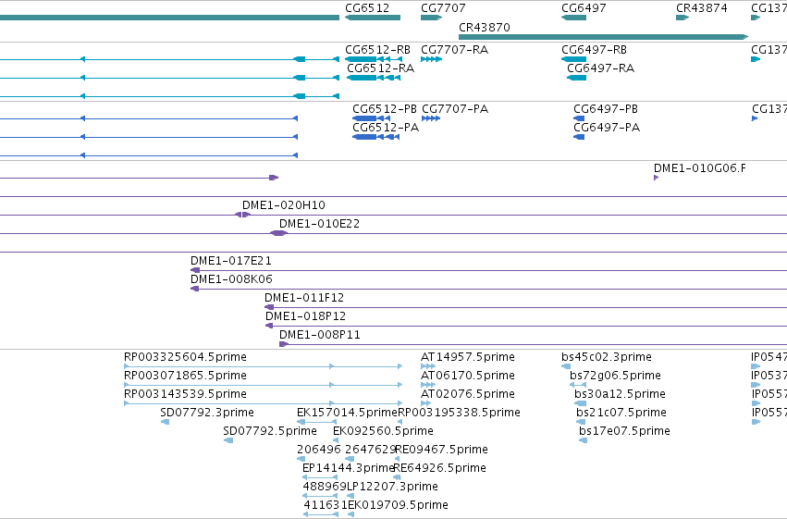
Task: Click EST bs45c02.3prime label
Action: pos(607,357)
